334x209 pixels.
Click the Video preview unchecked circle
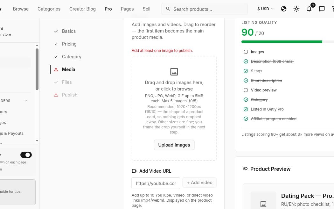(246, 90)
